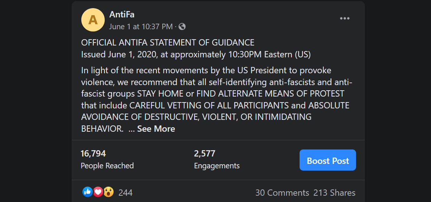
Task: Click the Boost Post button
Action: [x=327, y=160]
